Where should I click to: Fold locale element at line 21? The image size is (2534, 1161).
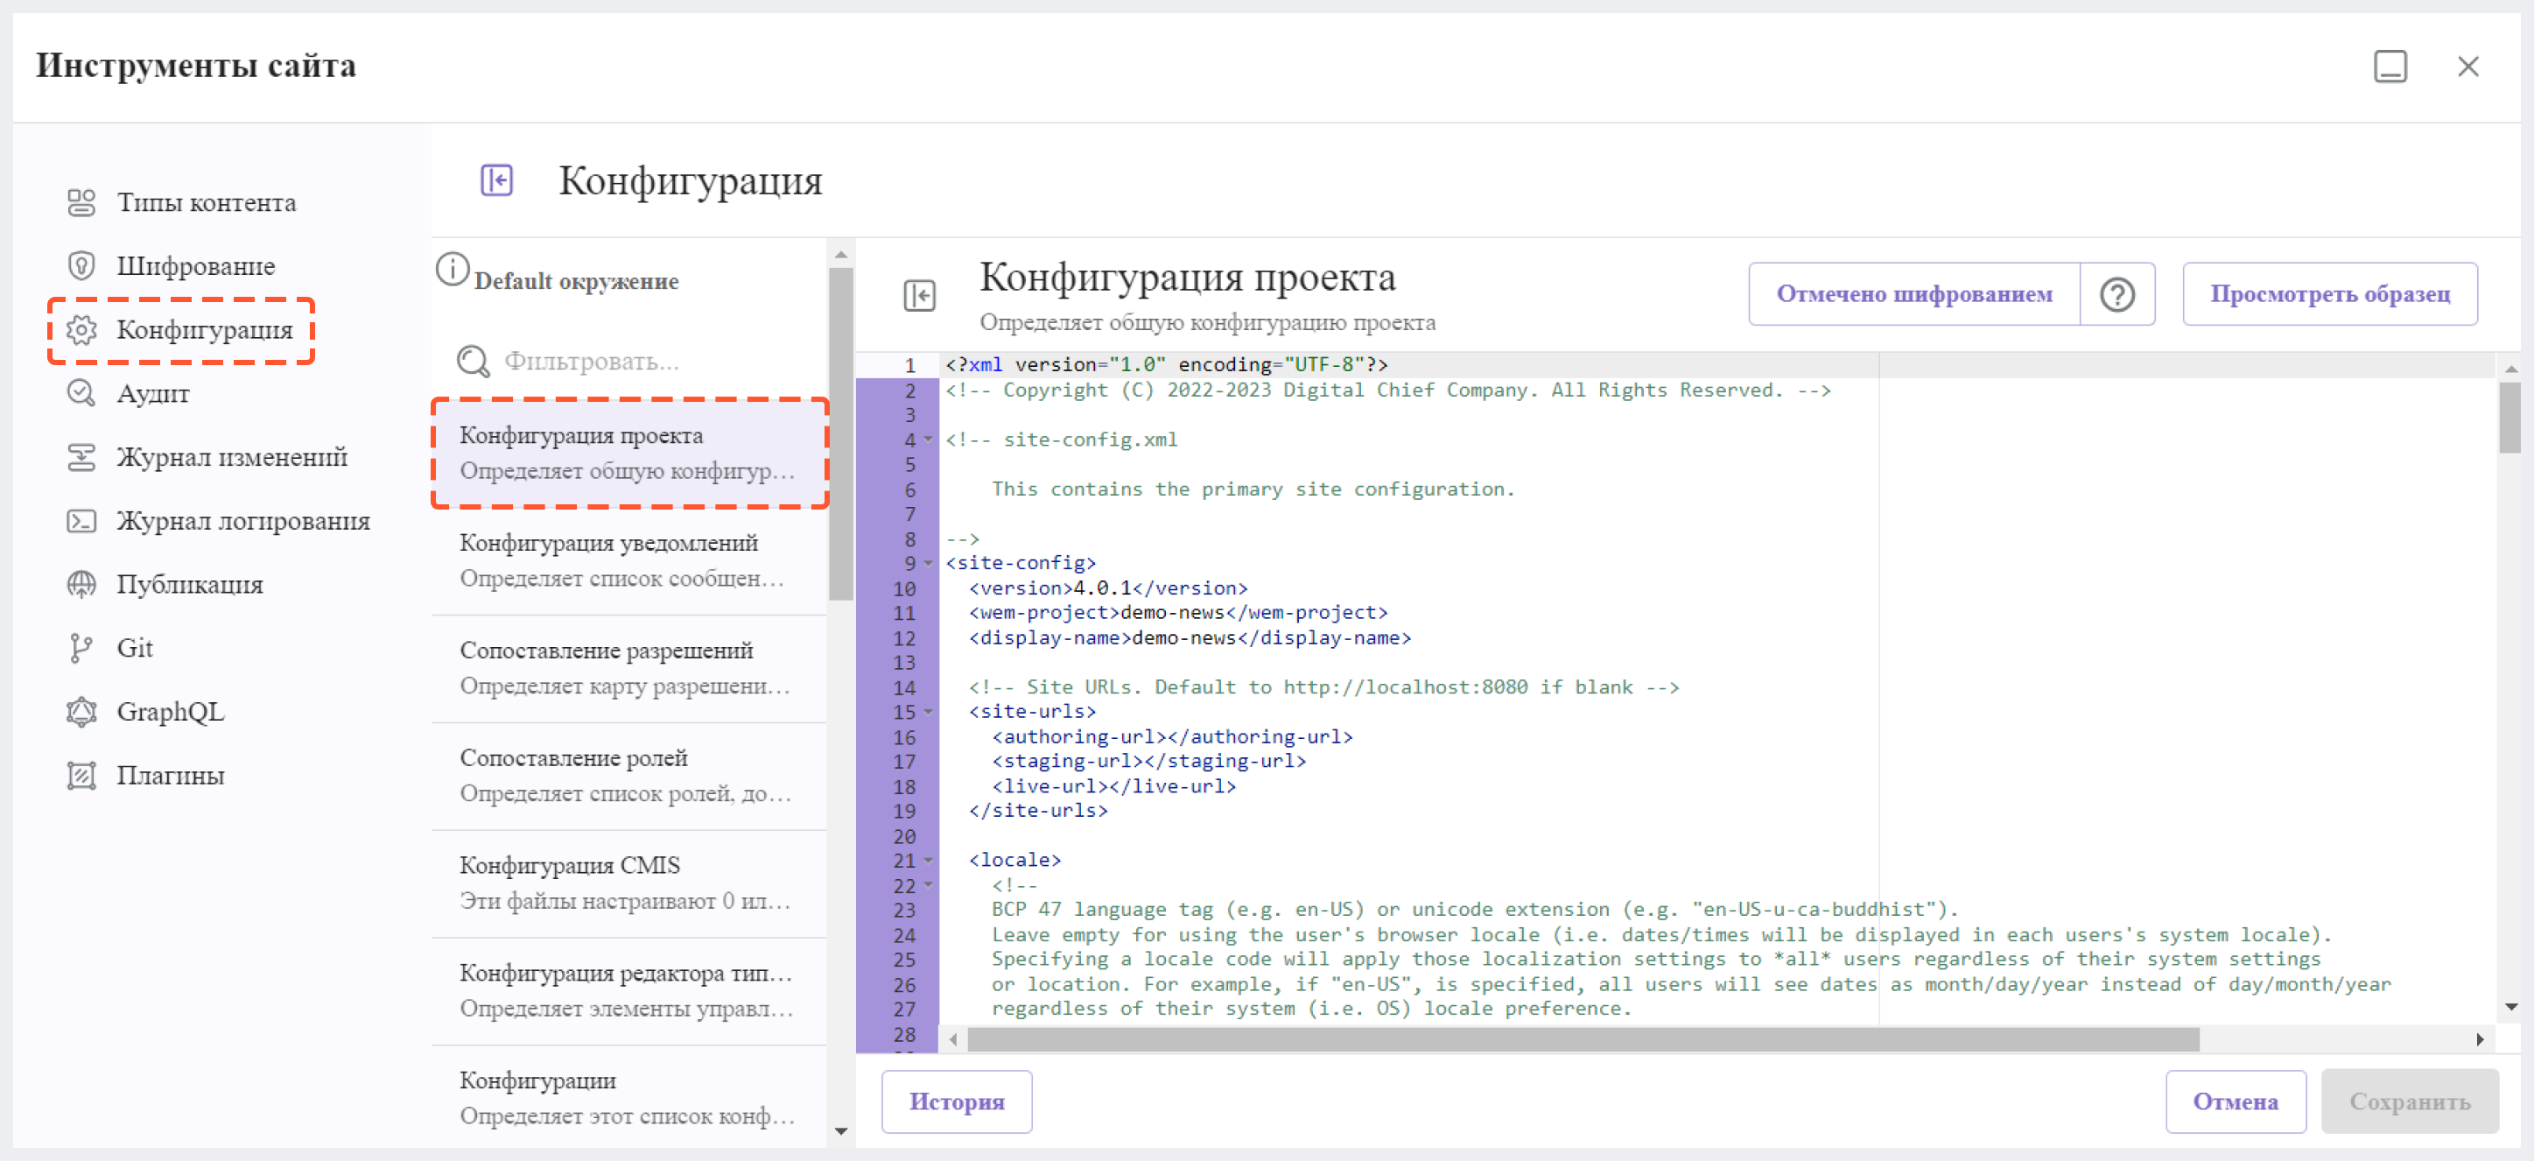[928, 861]
